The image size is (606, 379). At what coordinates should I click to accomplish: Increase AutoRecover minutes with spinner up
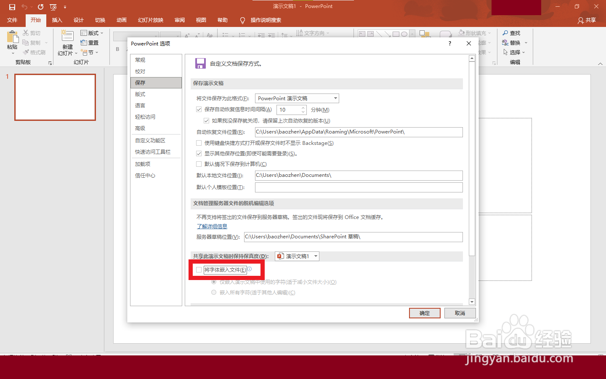coord(303,108)
